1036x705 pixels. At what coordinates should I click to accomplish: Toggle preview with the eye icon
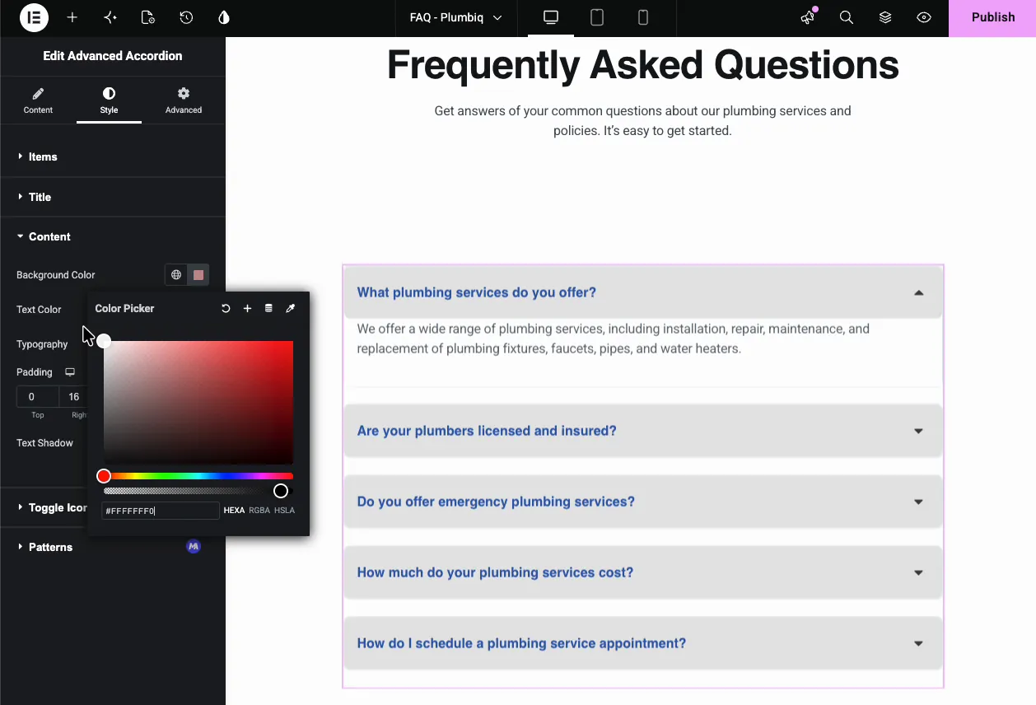[924, 17]
